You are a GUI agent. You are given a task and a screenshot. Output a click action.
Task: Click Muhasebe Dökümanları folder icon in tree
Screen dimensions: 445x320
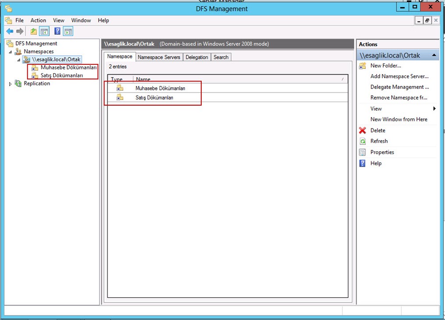35,68
